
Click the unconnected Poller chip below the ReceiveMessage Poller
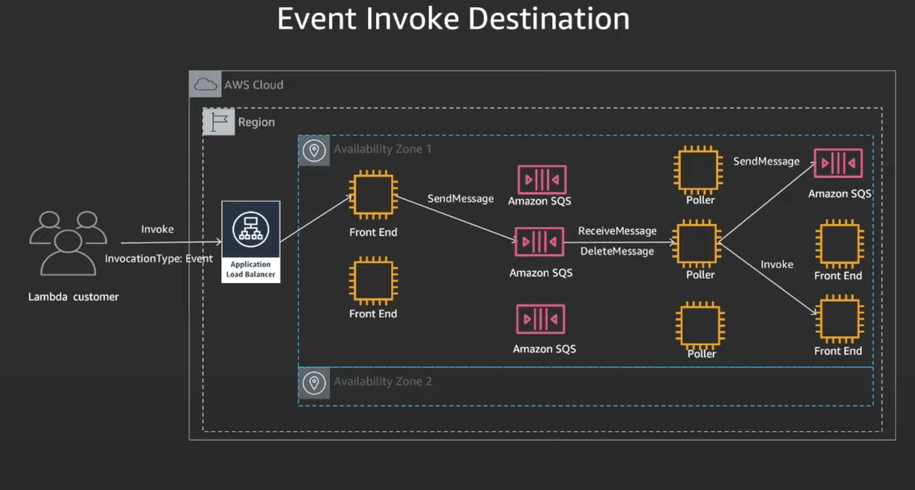[x=700, y=325]
